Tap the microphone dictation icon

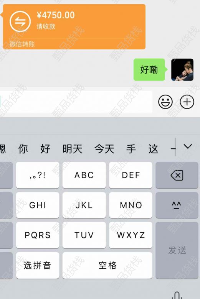coord(177,295)
